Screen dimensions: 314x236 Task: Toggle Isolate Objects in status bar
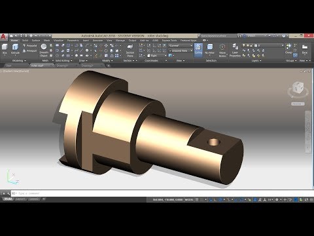(x=290, y=199)
